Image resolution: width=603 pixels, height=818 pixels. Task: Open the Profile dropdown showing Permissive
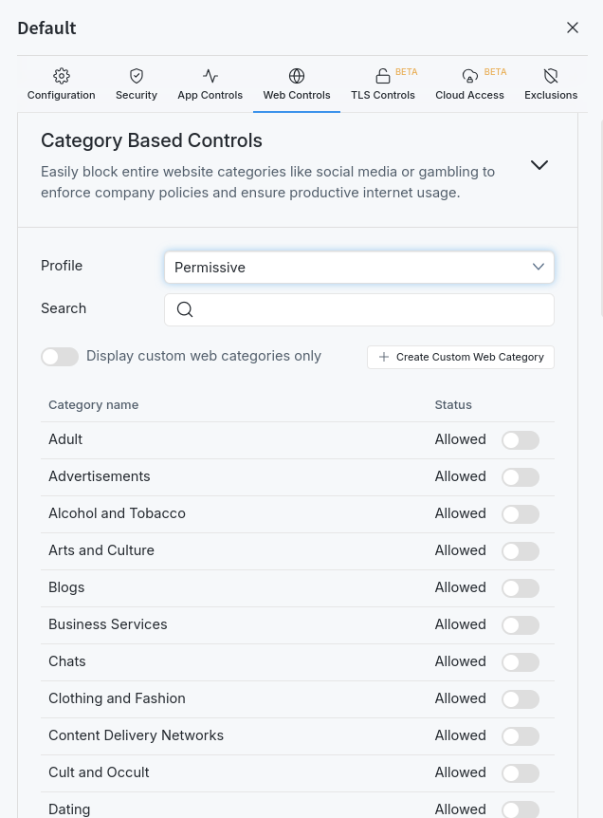(359, 268)
